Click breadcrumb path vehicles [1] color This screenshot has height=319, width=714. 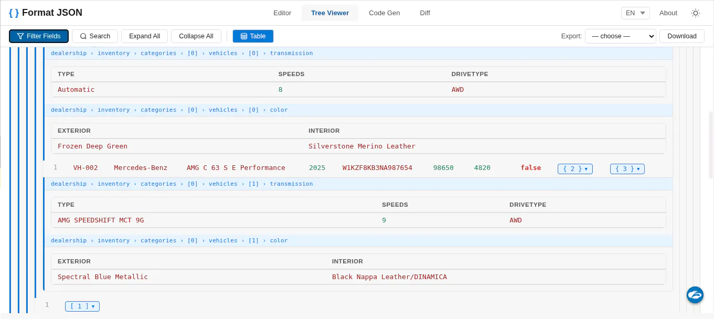point(169,240)
